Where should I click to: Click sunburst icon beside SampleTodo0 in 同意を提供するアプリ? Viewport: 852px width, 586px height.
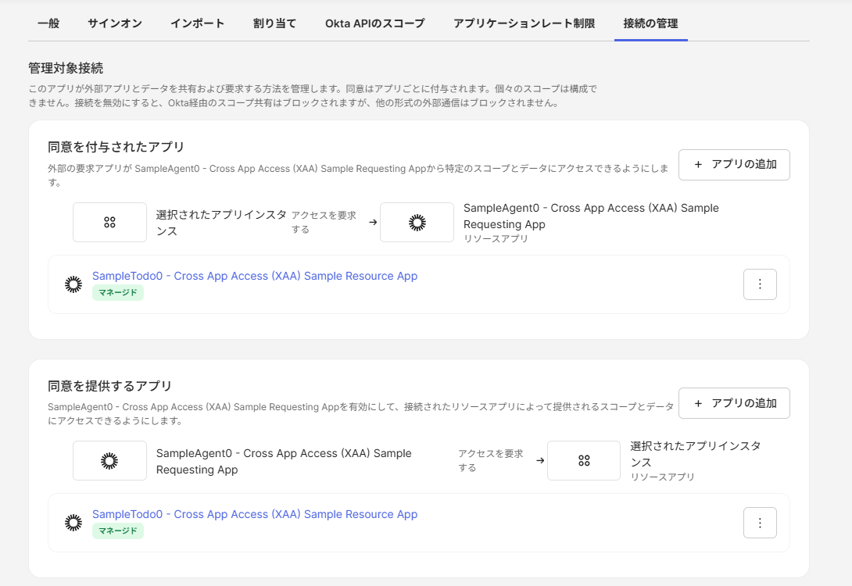click(x=73, y=523)
